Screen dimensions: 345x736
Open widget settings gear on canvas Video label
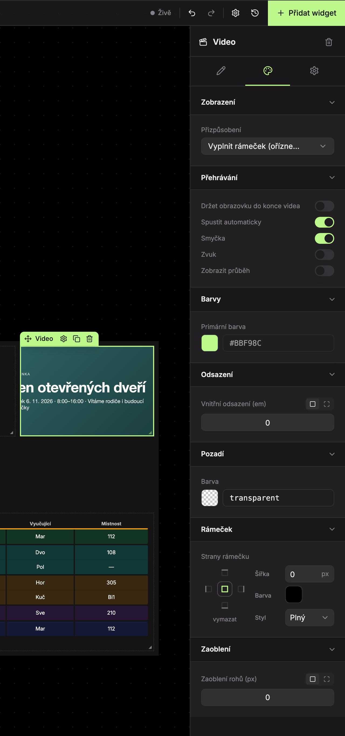[63, 338]
